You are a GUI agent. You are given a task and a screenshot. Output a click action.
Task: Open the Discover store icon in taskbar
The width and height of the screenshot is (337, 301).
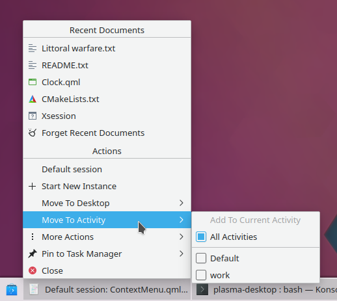pos(12,290)
